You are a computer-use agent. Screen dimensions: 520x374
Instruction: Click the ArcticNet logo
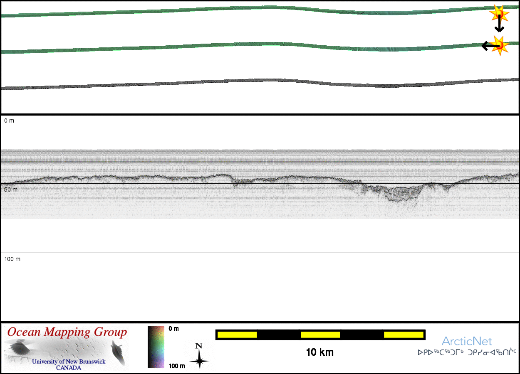467,342
